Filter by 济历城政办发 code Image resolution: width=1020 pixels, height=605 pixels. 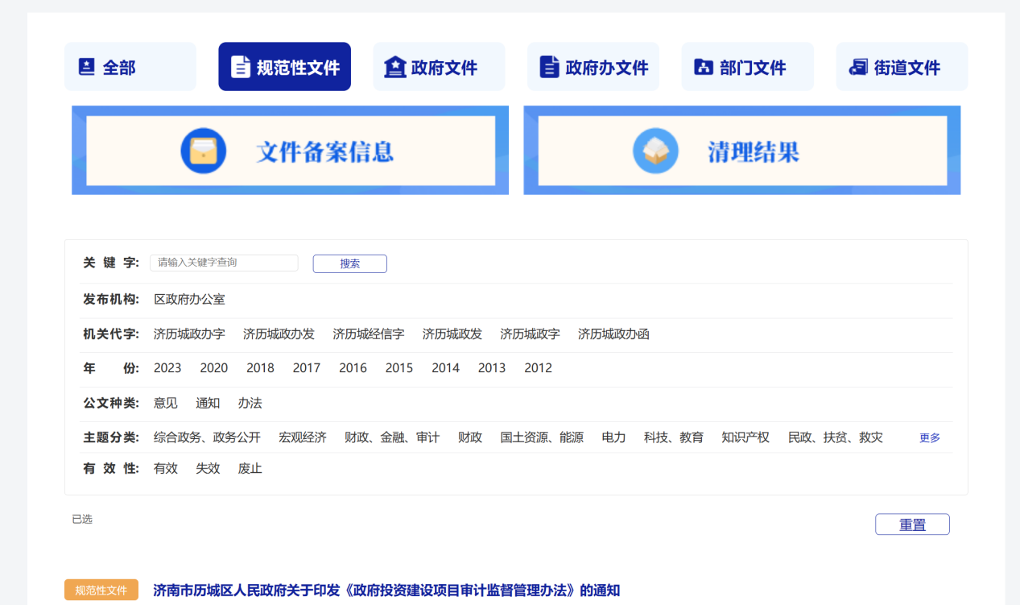point(279,334)
